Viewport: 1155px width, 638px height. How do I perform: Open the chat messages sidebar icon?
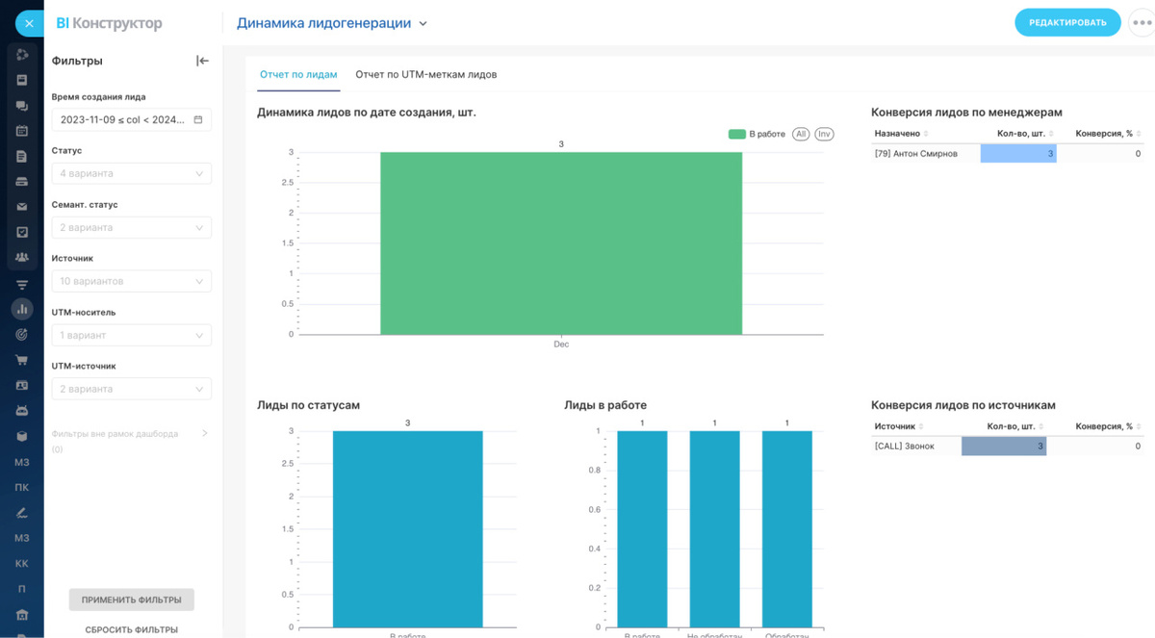pos(21,106)
